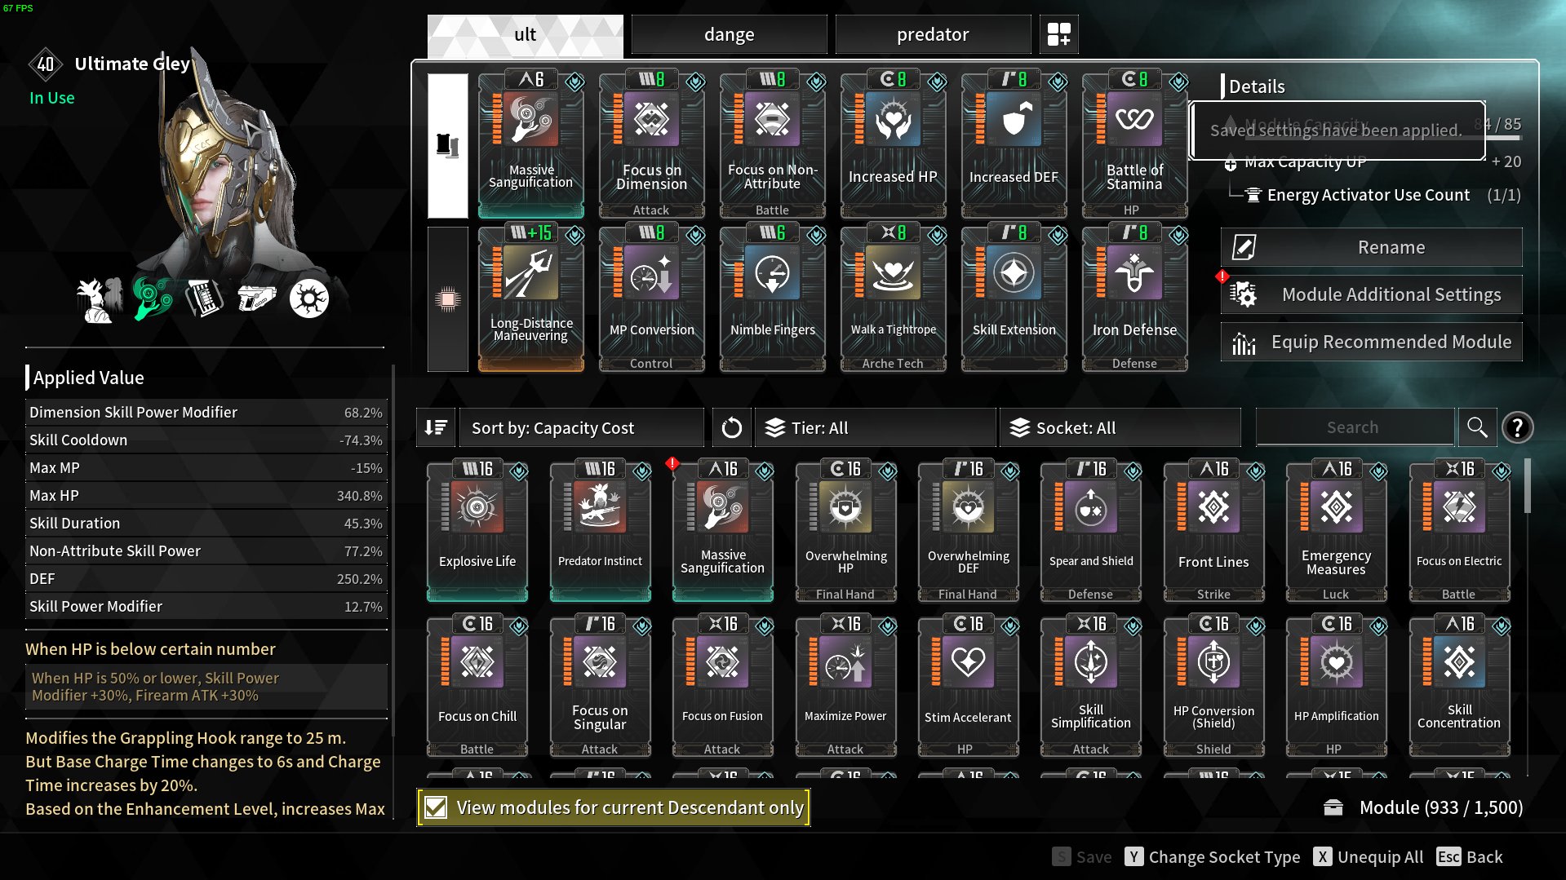Click the module Search field
Image resolution: width=1566 pixels, height=880 pixels.
pos(1355,427)
